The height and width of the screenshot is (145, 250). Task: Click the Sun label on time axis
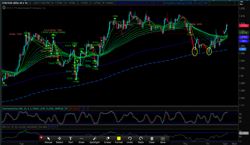tap(225, 143)
